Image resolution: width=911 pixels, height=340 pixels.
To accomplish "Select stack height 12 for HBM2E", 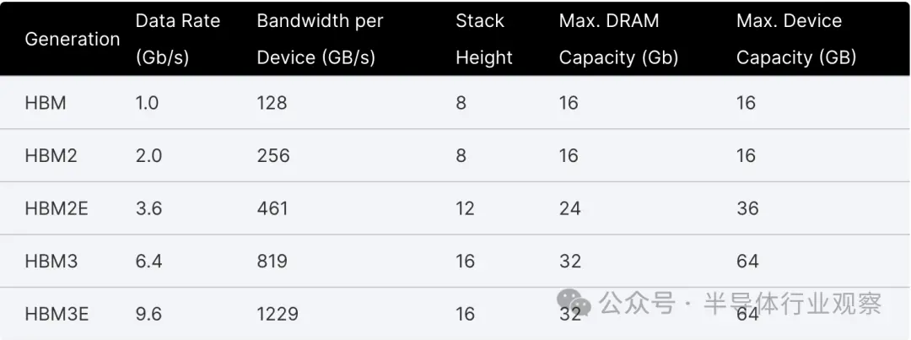I will pyautogui.click(x=465, y=208).
